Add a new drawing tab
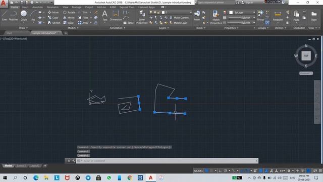This screenshot has width=323, height=182. click(66, 33)
